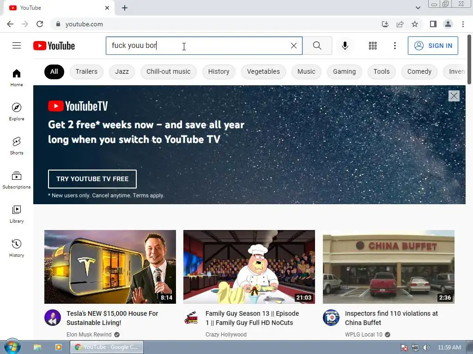Click WPLG Local 10 channel name
The width and height of the screenshot is (473, 354).
364,335
